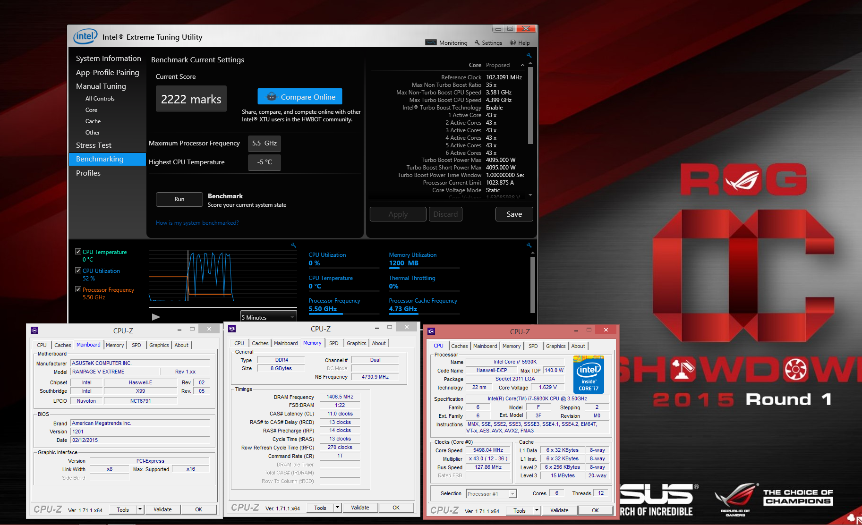Click proposed settings vertical scrollbar thumb

[530, 105]
